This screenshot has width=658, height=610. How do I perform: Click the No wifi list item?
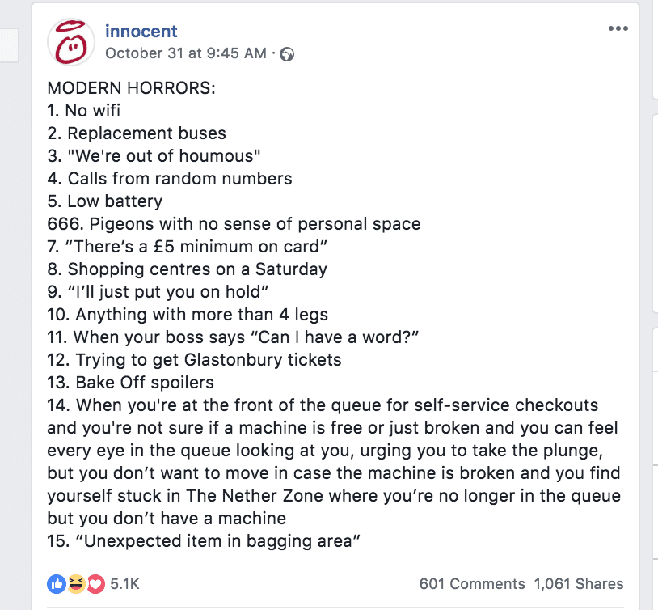[x=83, y=111]
